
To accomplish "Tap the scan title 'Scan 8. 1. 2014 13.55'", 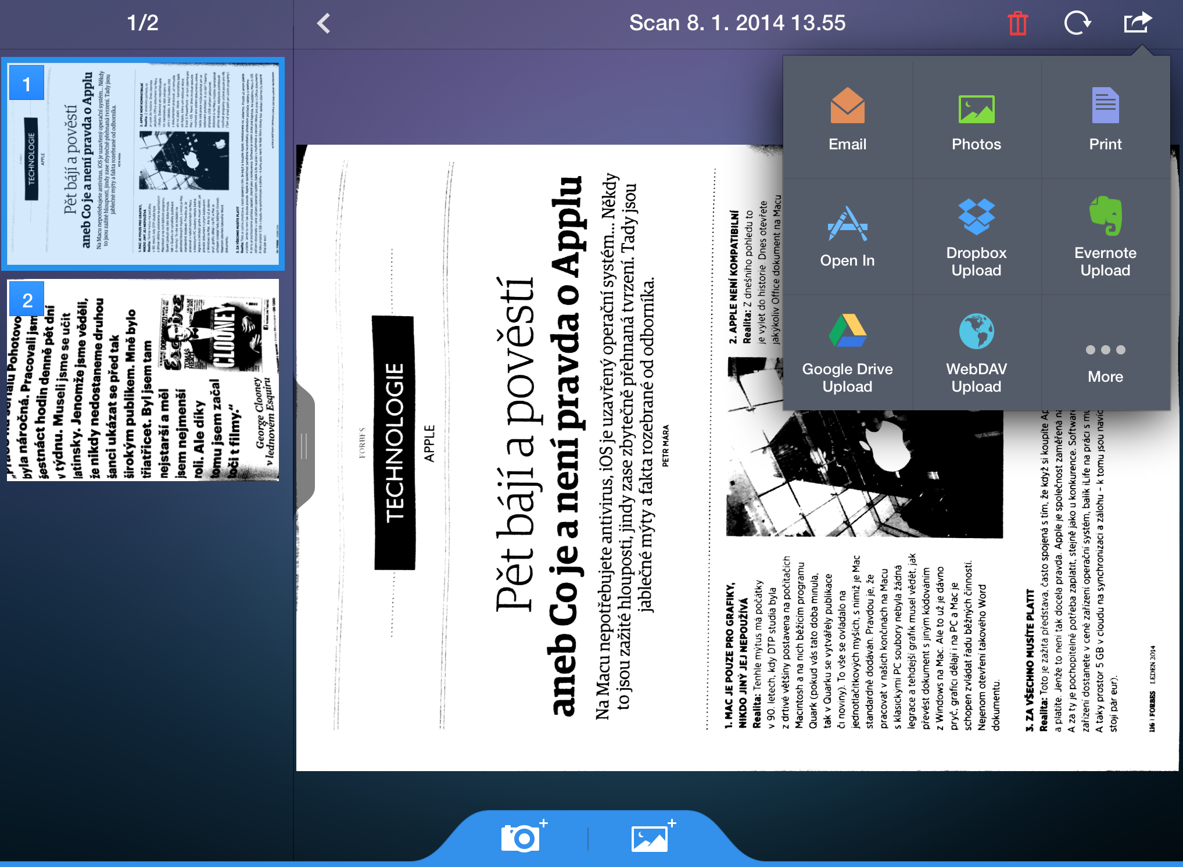I will [x=737, y=23].
